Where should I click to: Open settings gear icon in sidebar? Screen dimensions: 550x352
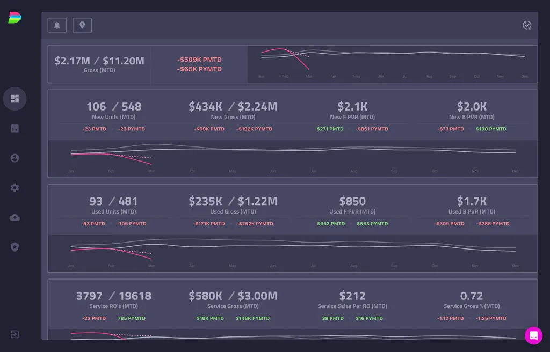coord(15,188)
